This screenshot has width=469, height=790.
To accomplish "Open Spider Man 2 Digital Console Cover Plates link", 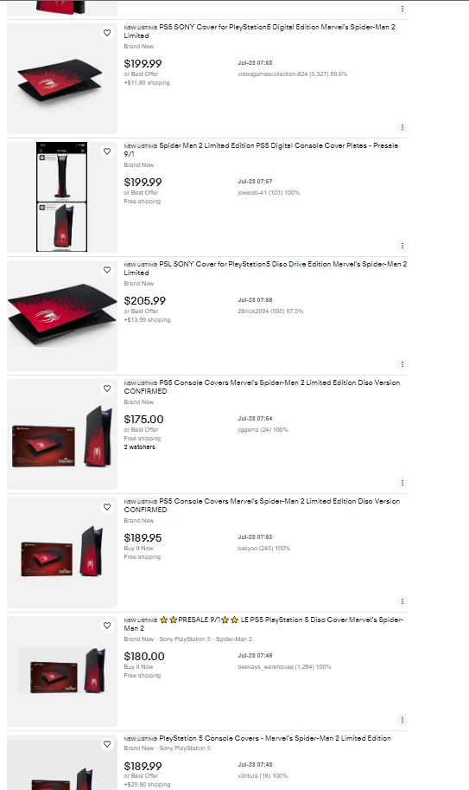I will [261, 150].
